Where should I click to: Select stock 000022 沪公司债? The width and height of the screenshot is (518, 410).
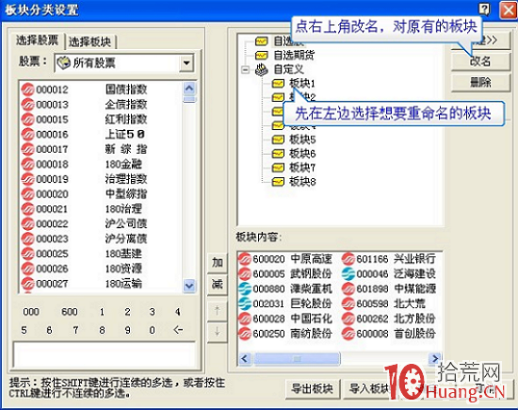pyautogui.click(x=84, y=223)
